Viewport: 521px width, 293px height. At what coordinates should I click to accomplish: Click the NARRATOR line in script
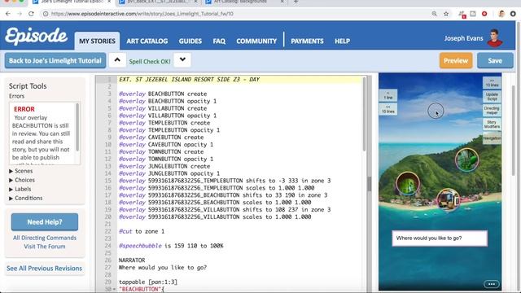click(132, 260)
